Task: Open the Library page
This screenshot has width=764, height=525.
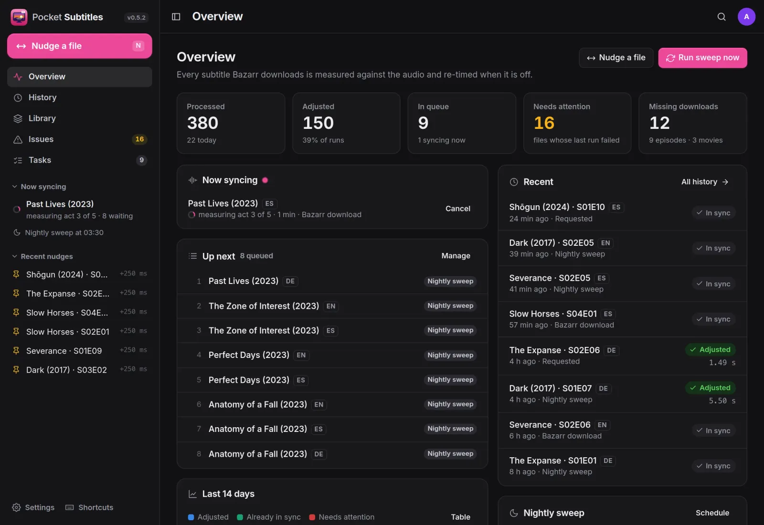Action: pos(80,118)
